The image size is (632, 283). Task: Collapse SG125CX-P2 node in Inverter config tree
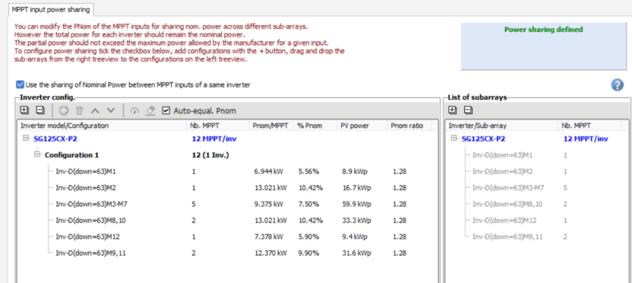25,139
